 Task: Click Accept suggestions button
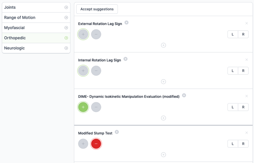tap(97, 9)
